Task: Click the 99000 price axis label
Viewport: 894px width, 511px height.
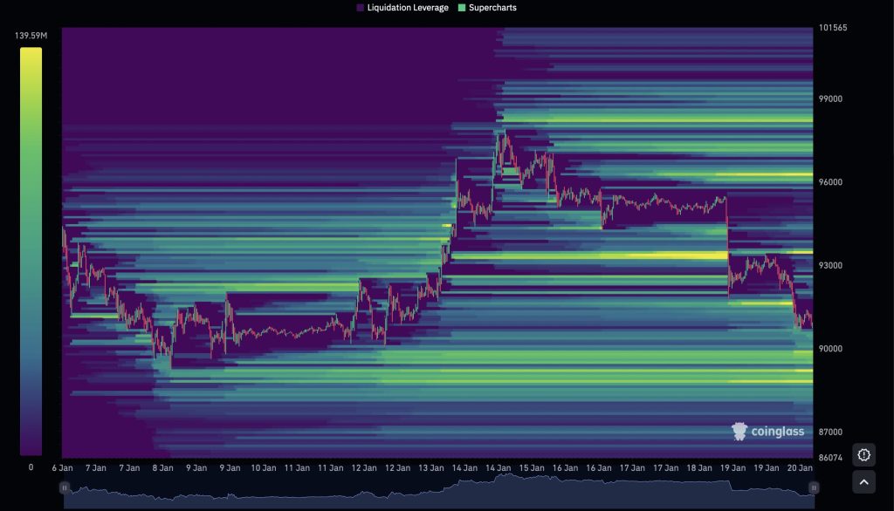Action: (x=831, y=99)
